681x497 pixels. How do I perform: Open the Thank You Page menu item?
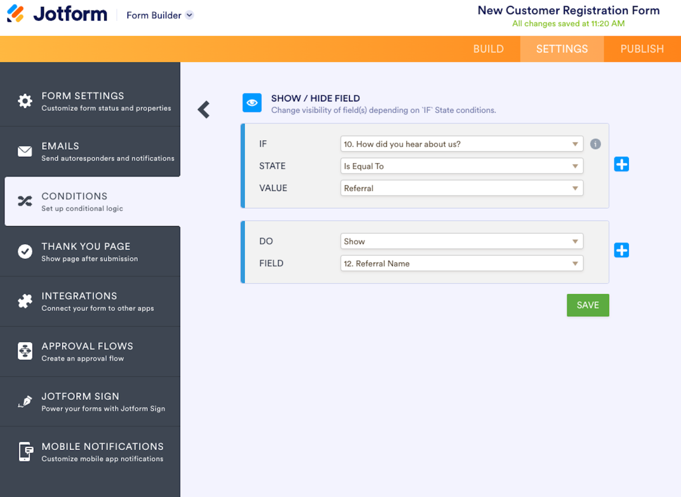pos(90,251)
